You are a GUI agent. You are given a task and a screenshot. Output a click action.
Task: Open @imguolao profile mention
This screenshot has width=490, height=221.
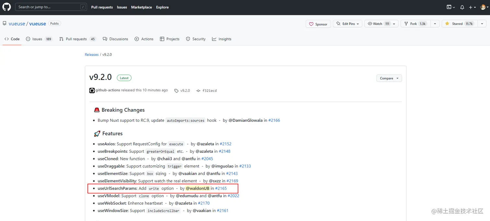click(x=223, y=166)
